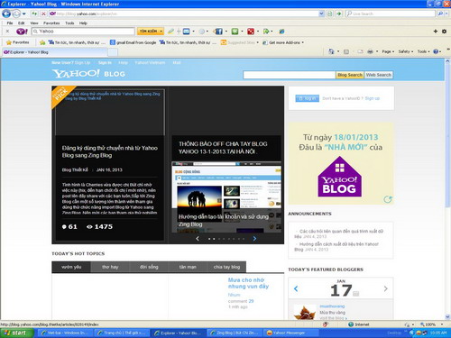Open the File menu
Screen dimensions: 451x338
10,23
